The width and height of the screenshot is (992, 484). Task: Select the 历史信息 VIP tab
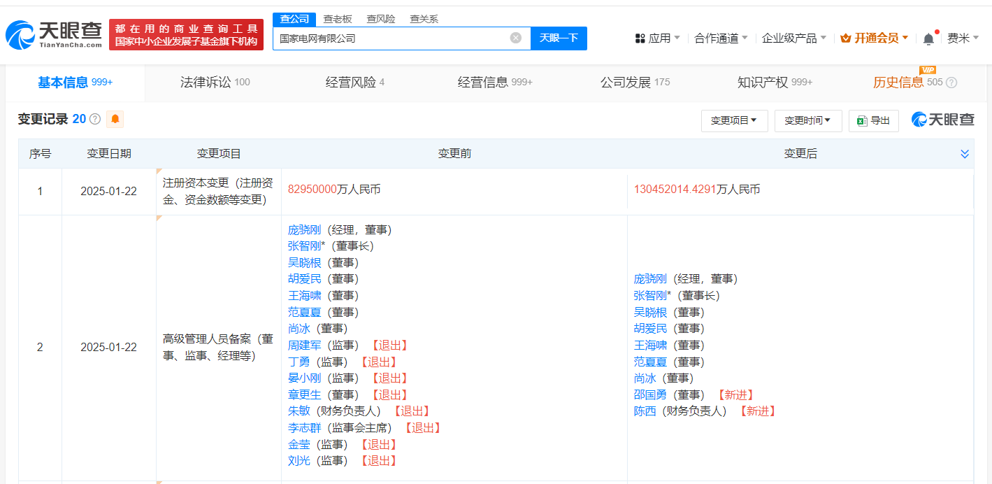[x=907, y=83]
